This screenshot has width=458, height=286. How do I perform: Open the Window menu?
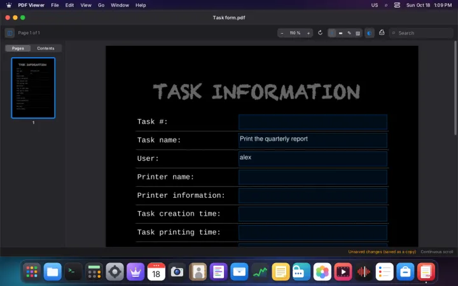[x=120, y=5]
